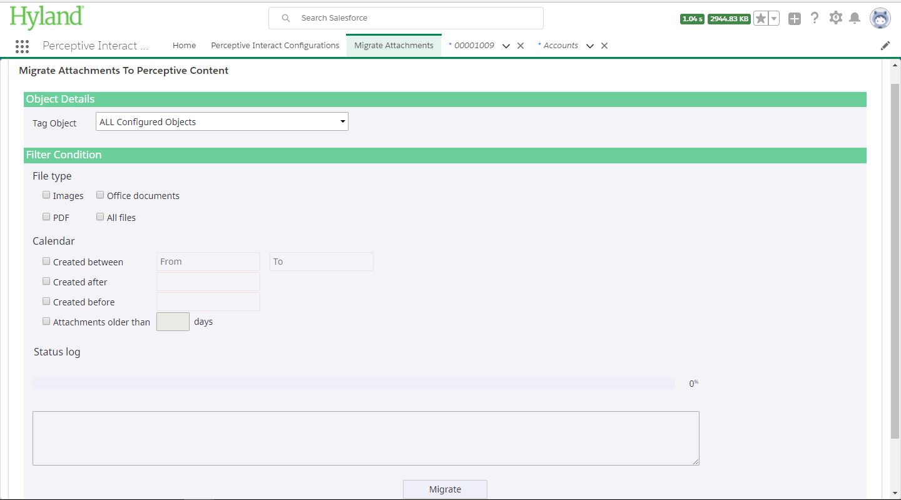The height and width of the screenshot is (500, 901).
Task: Open global actions with the plus icon
Action: [794, 18]
